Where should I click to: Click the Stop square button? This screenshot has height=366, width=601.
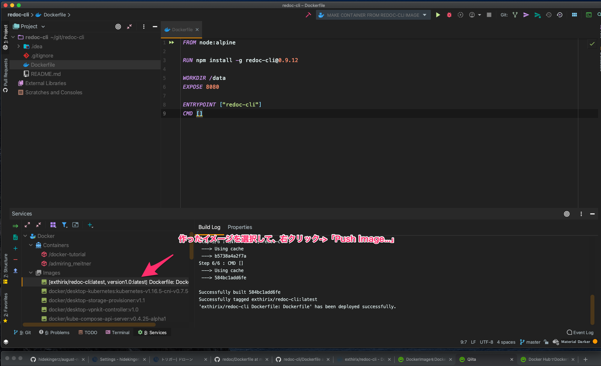489,15
